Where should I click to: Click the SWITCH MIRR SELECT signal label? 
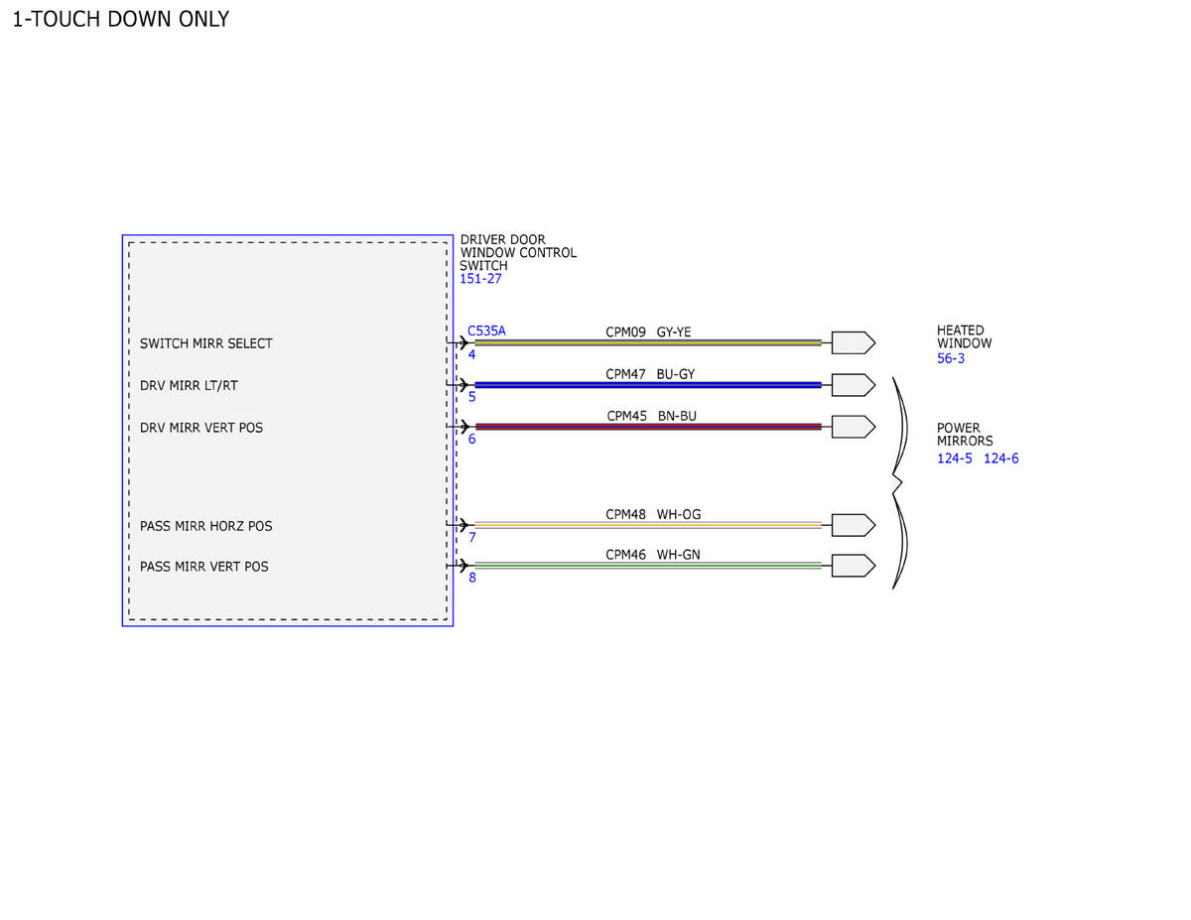coord(206,343)
